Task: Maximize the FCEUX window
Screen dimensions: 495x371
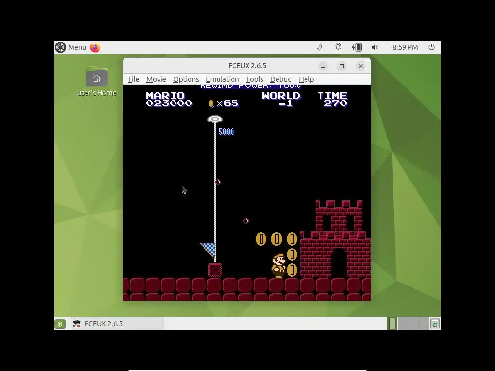Action: coord(342,66)
